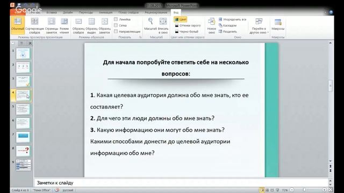Screen dimensions: 344x193
Task: Open Switch Windows (Перейти в другое окно) dropdown
Action: 259,26
